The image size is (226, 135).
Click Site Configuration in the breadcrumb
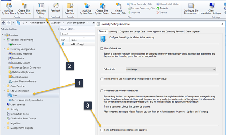click(76, 23)
